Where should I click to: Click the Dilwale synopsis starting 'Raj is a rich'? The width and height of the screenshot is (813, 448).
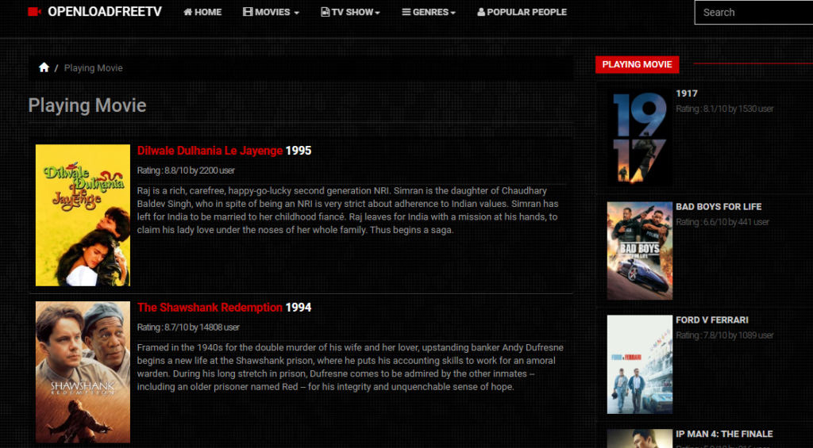tap(348, 210)
